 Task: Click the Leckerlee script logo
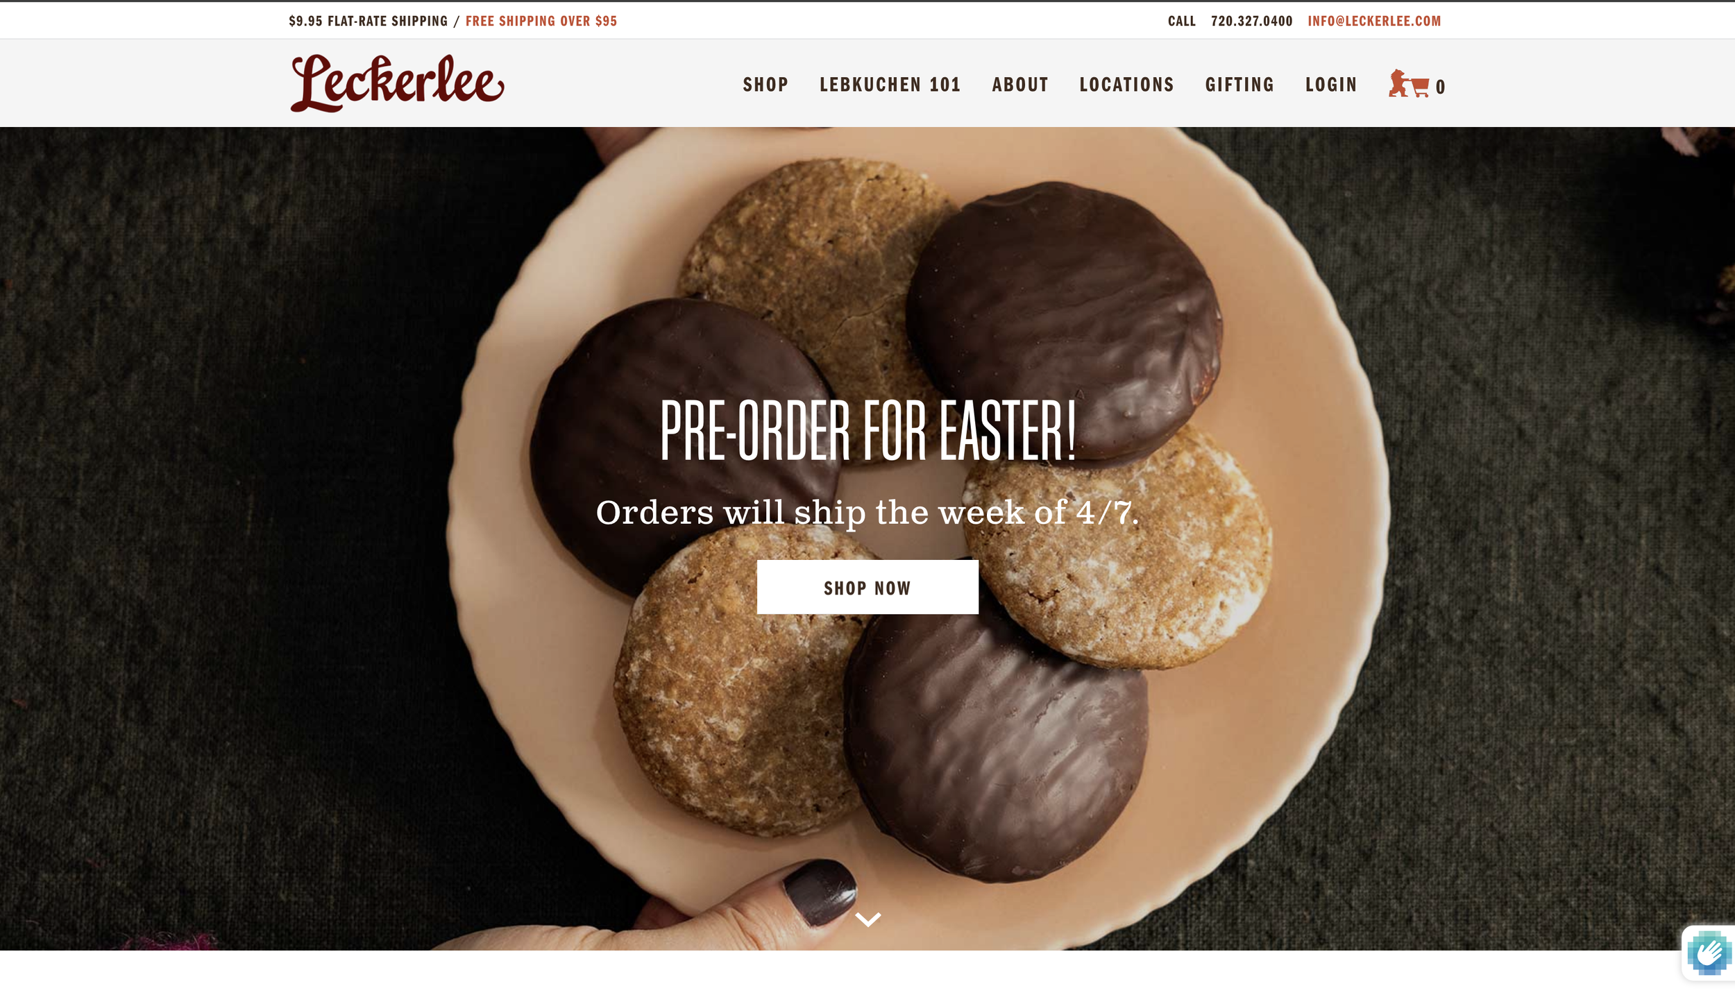[397, 83]
